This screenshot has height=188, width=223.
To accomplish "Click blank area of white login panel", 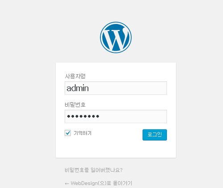I will pos(116,149).
